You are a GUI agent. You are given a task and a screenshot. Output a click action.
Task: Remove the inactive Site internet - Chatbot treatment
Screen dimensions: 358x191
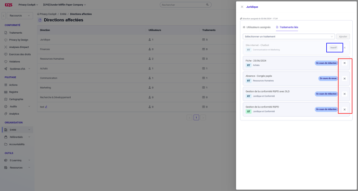point(345,48)
